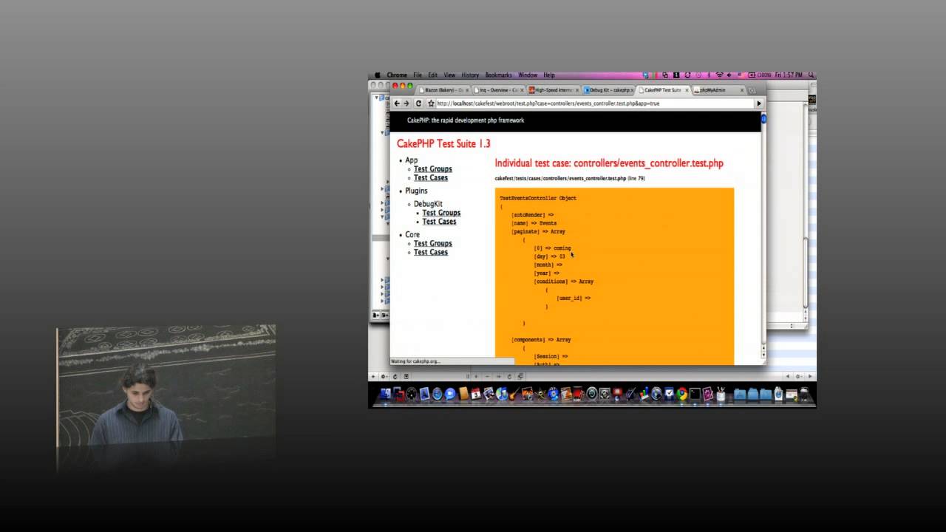Open the Edit menu
This screenshot has height=532, width=946.
(x=433, y=75)
